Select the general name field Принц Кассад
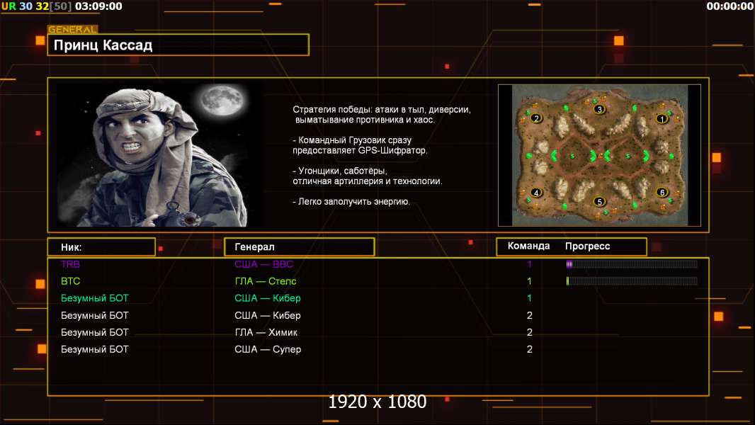 tap(178, 45)
